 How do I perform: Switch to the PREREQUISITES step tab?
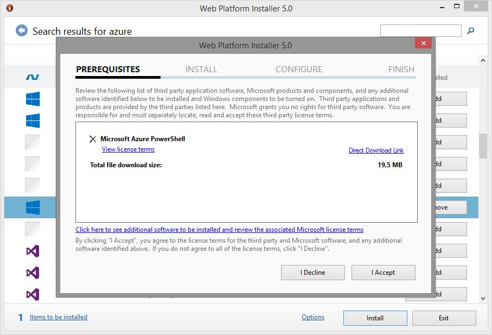(108, 69)
